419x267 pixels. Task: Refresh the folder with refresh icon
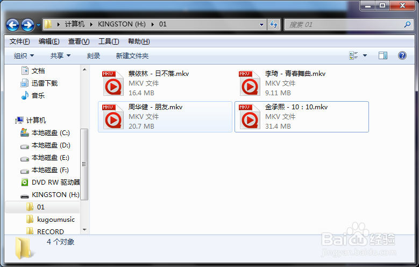pos(274,25)
